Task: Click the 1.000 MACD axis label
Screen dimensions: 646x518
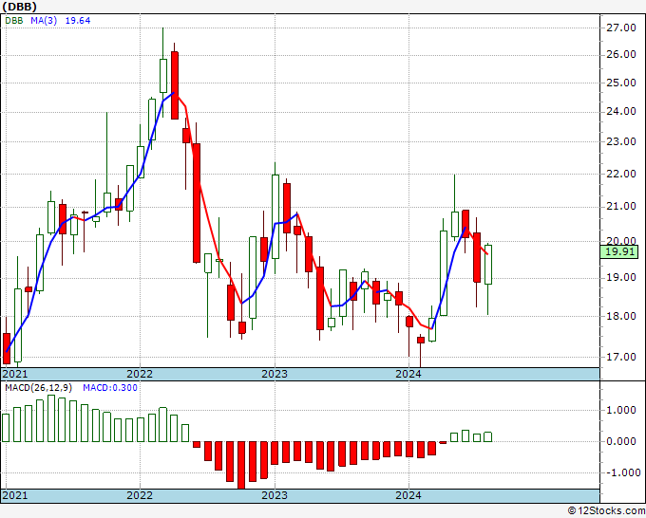Action: point(621,410)
